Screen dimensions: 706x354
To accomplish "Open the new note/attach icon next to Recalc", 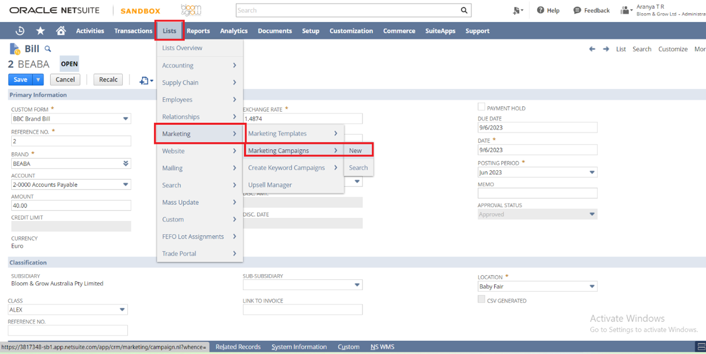I will click(146, 80).
